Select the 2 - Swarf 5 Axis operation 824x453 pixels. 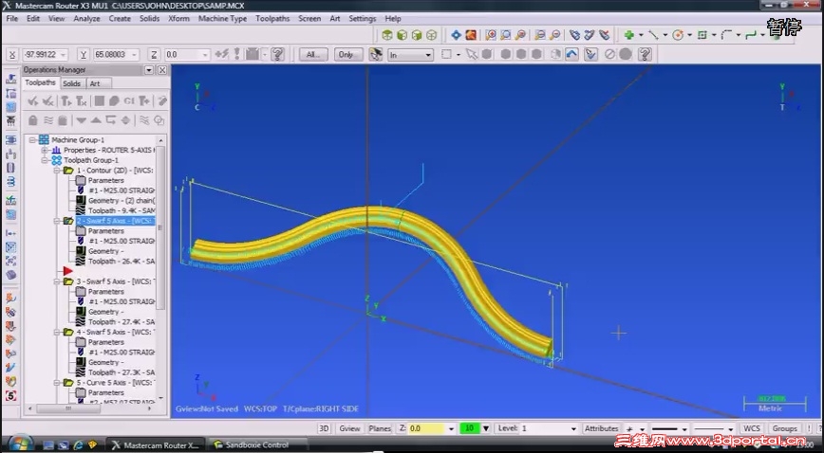coord(115,221)
